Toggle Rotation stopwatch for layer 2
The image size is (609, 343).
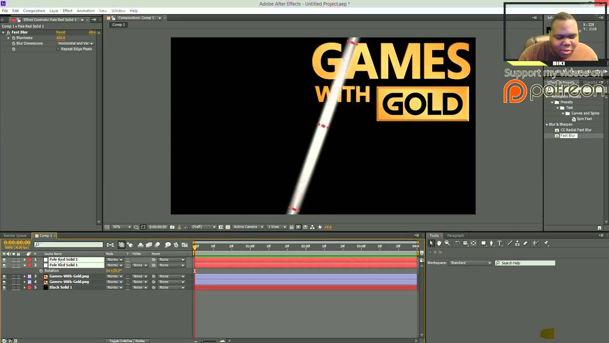(41, 271)
